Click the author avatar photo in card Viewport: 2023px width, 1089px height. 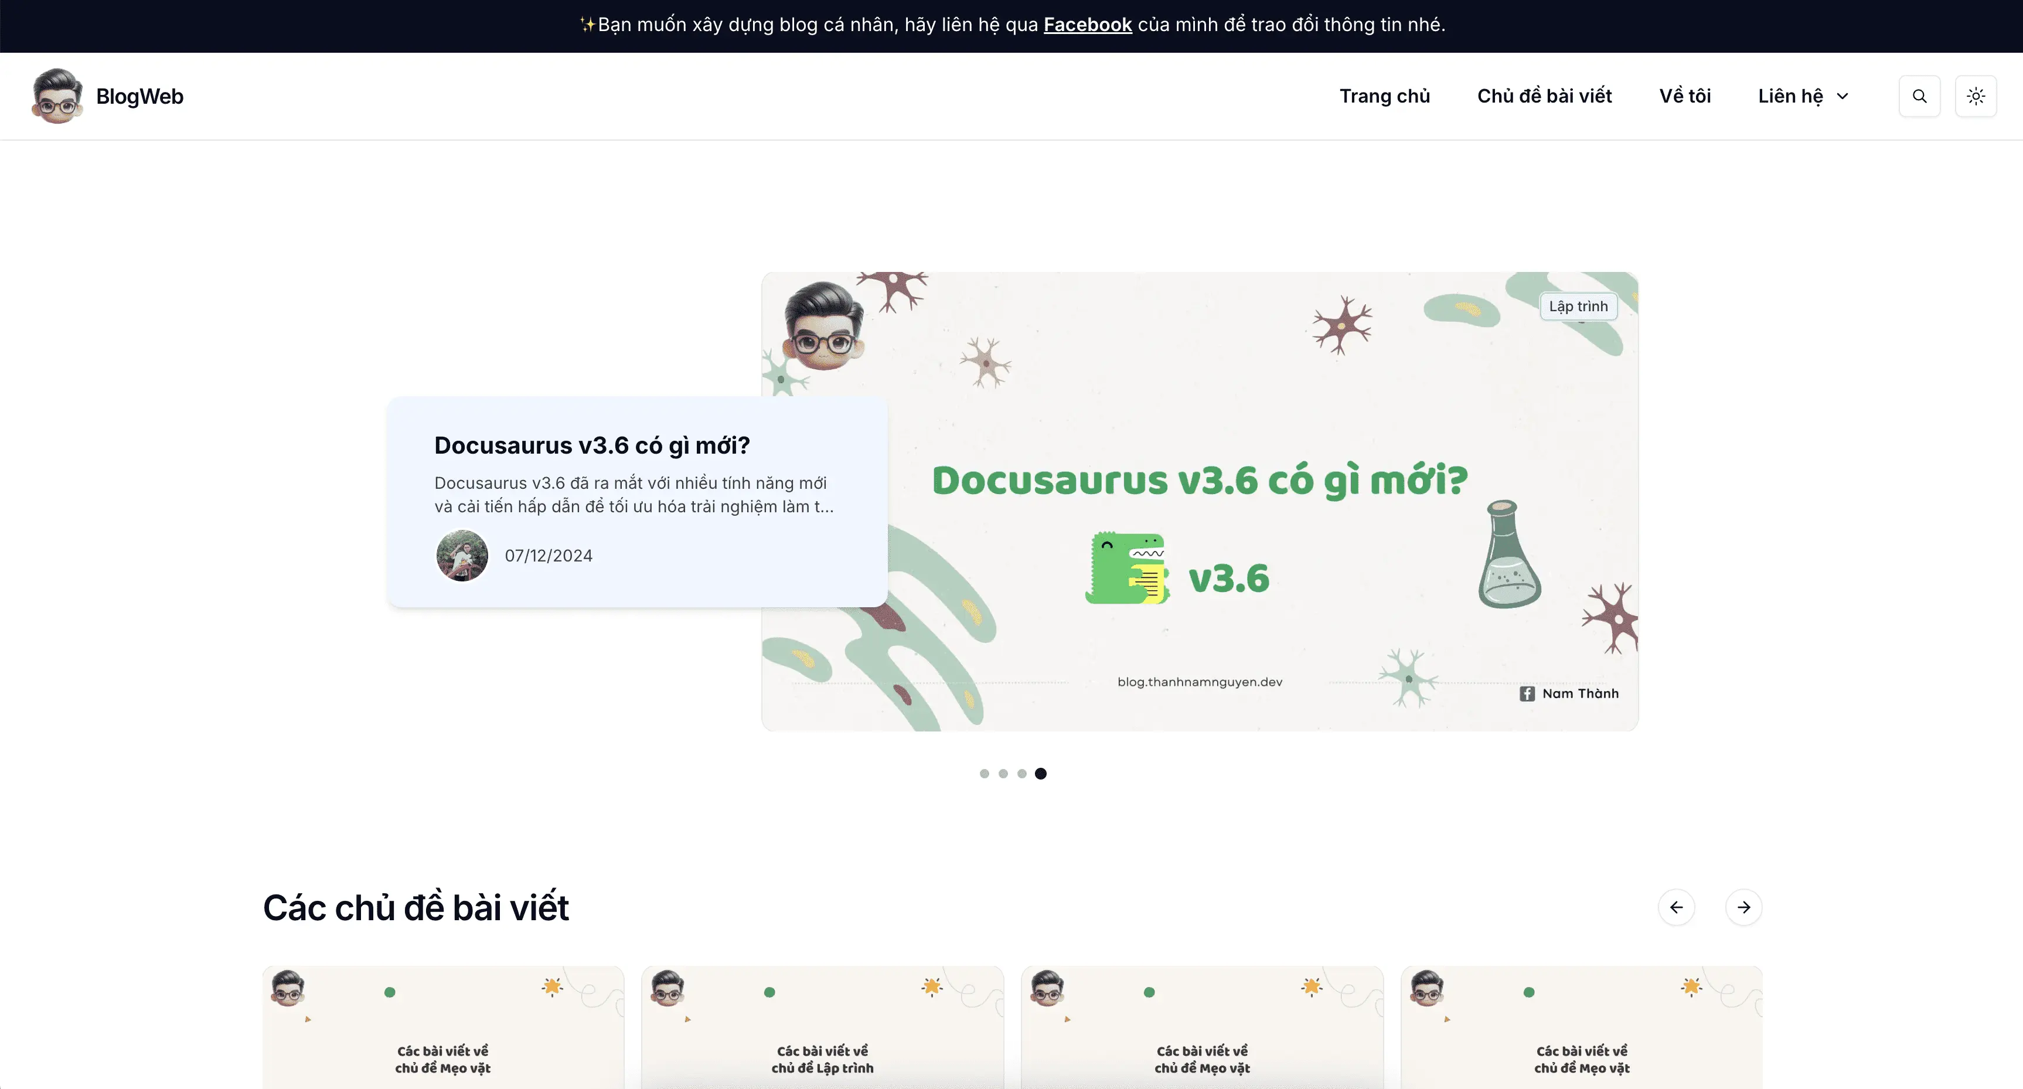(462, 555)
